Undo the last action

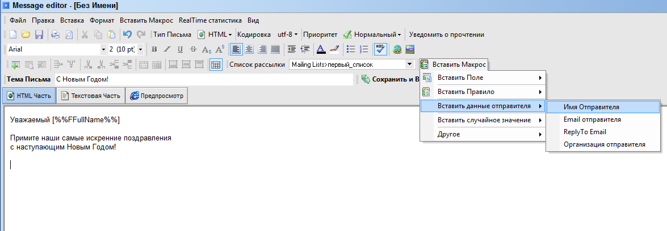(x=127, y=35)
